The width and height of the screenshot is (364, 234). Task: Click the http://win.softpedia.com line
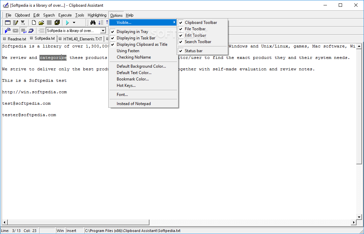tap(34, 92)
